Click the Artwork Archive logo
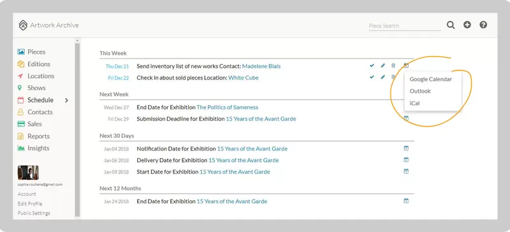 tap(23, 25)
